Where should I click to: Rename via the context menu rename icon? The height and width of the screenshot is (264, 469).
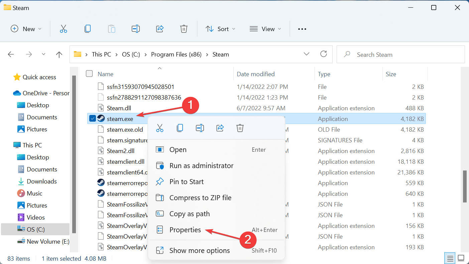click(200, 128)
